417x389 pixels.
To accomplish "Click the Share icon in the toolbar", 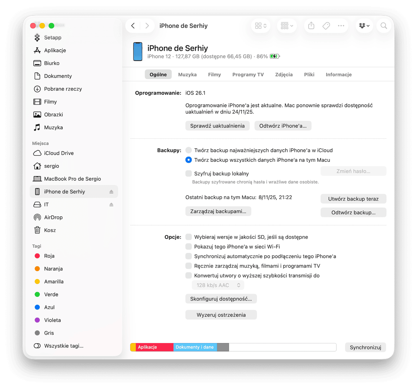I will 311,25.
